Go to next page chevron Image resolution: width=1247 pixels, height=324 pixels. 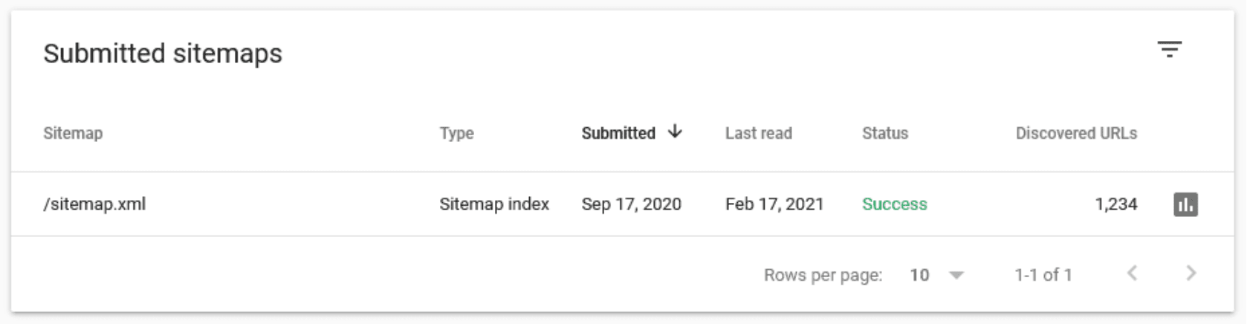[x=1191, y=273]
